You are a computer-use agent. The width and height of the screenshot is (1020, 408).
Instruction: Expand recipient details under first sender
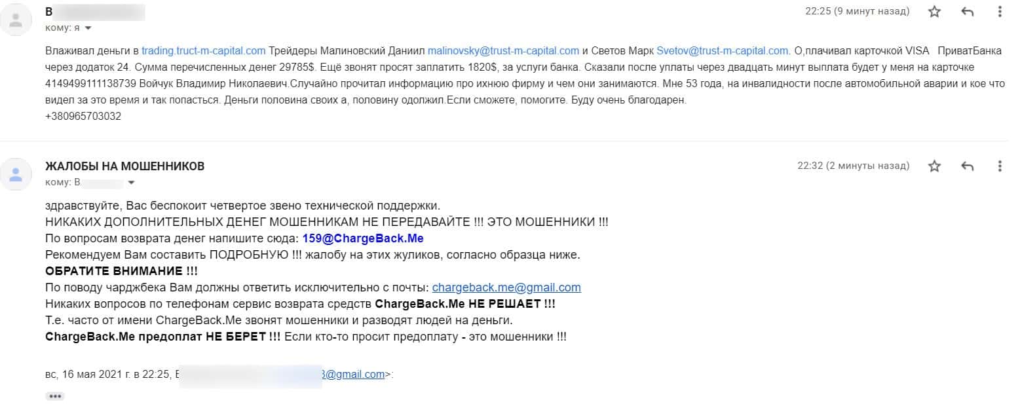(x=88, y=28)
